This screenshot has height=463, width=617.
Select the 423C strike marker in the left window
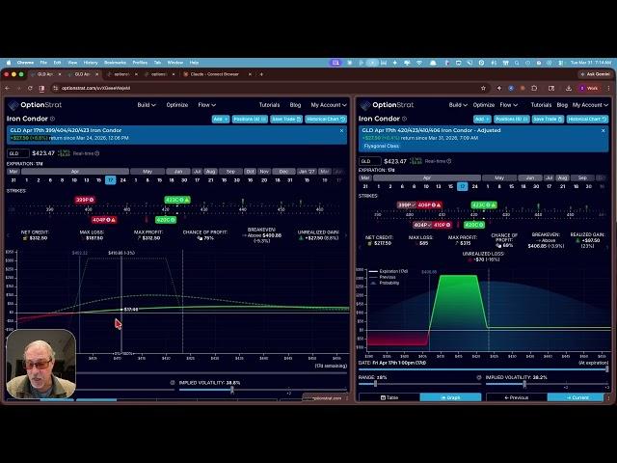point(176,200)
